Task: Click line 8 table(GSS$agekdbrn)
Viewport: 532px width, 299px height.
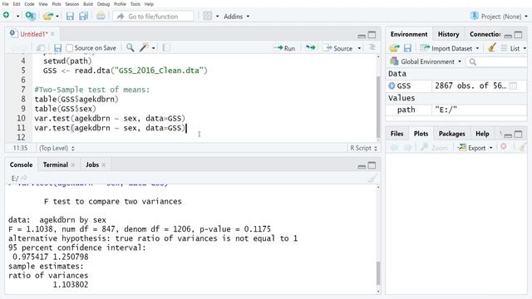Action: (x=76, y=99)
